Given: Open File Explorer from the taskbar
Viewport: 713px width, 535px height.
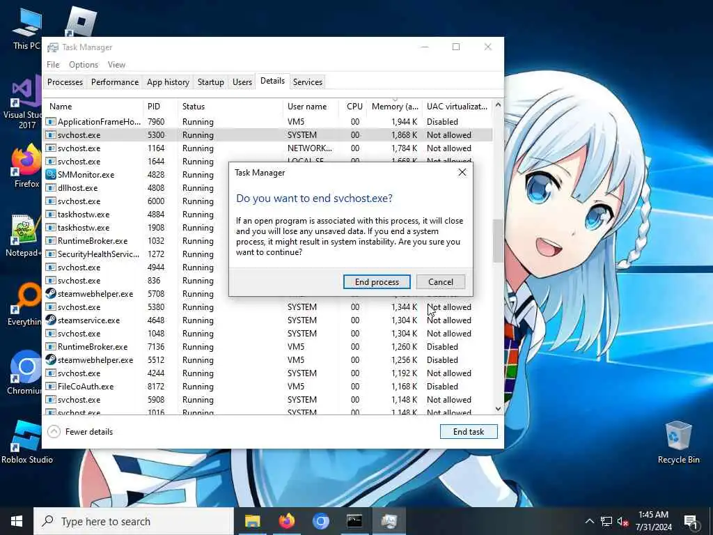Looking at the screenshot, I should 252,521.
